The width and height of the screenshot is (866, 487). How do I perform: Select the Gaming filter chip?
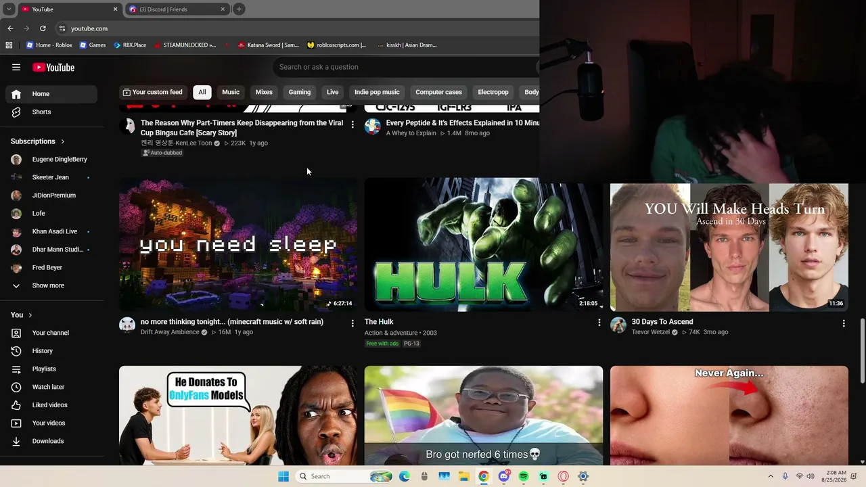[300, 92]
